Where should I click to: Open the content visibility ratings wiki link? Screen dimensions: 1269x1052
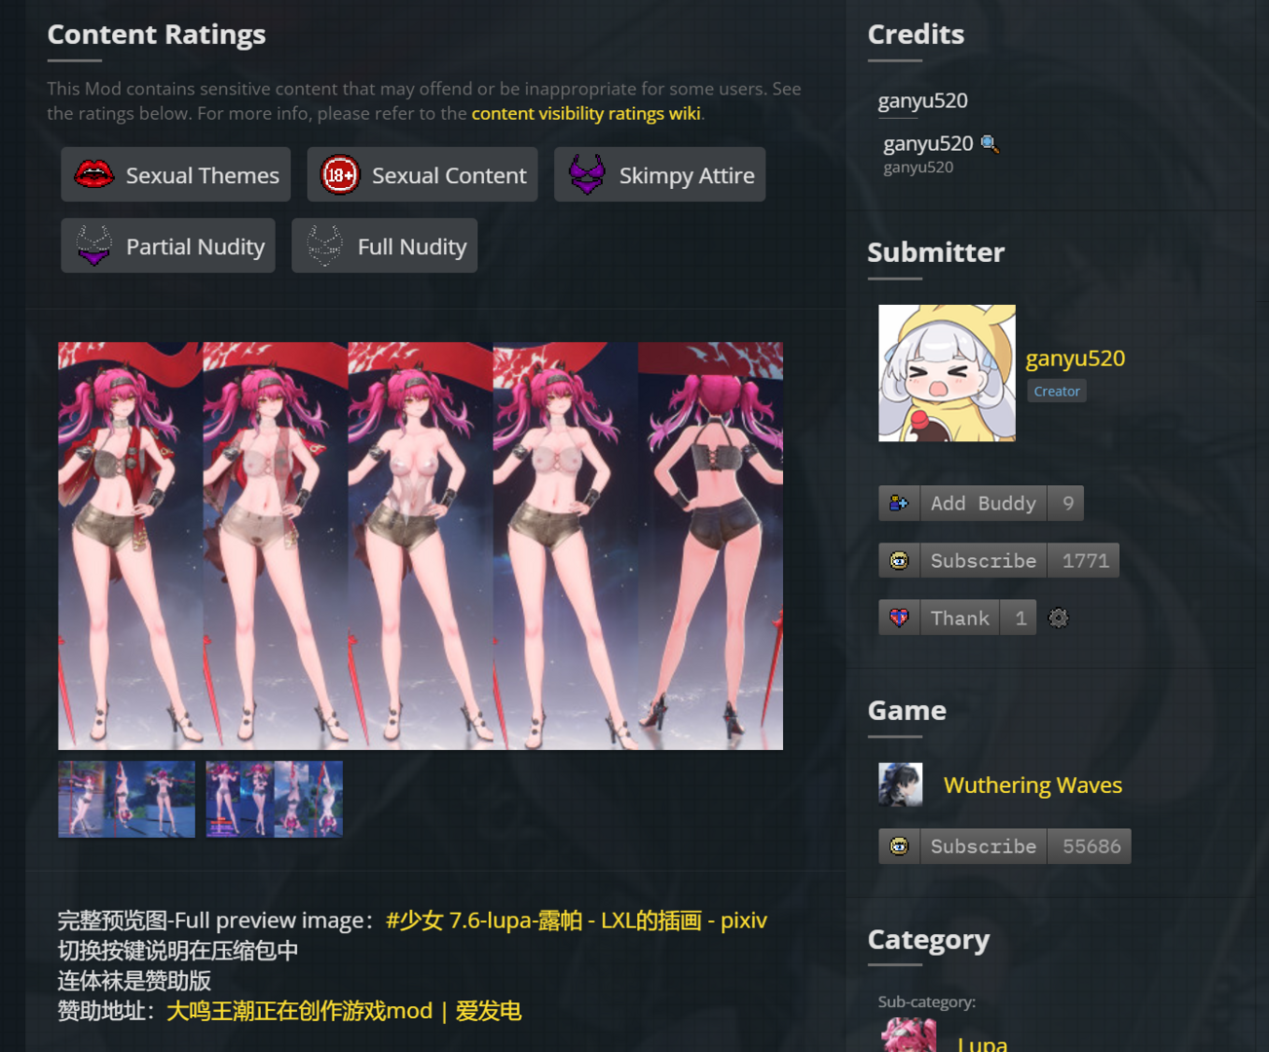pos(586,113)
